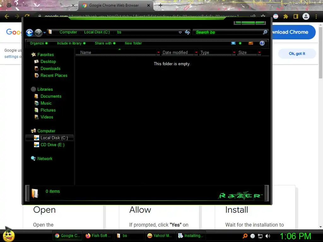This screenshot has height=242, width=323.
Task: Click the folder icon in the address bar
Action: [50, 32]
